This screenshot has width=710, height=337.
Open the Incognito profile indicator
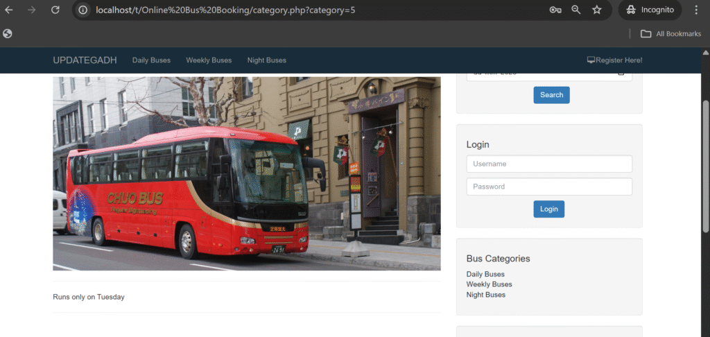650,10
